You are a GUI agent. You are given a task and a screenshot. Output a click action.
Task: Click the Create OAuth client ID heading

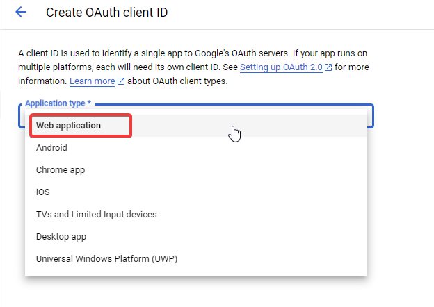[x=106, y=13]
